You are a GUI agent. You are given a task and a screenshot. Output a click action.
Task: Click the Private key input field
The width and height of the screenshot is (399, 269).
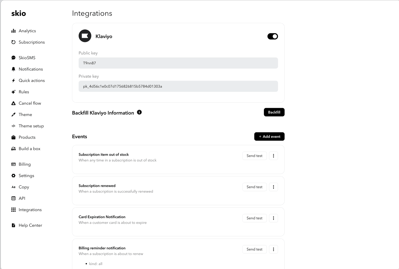(x=178, y=86)
